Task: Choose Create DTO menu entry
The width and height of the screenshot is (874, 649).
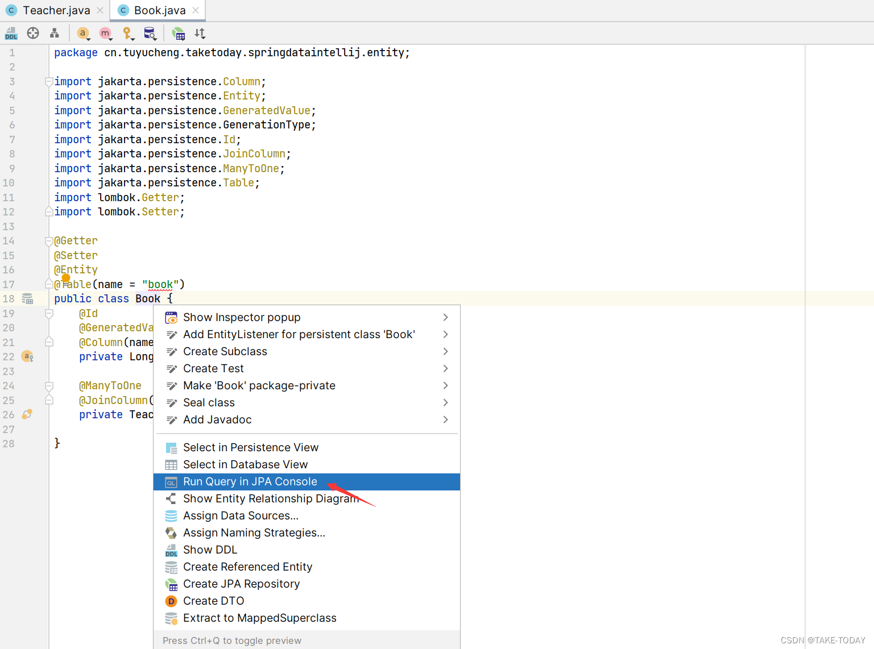Action: [306, 601]
